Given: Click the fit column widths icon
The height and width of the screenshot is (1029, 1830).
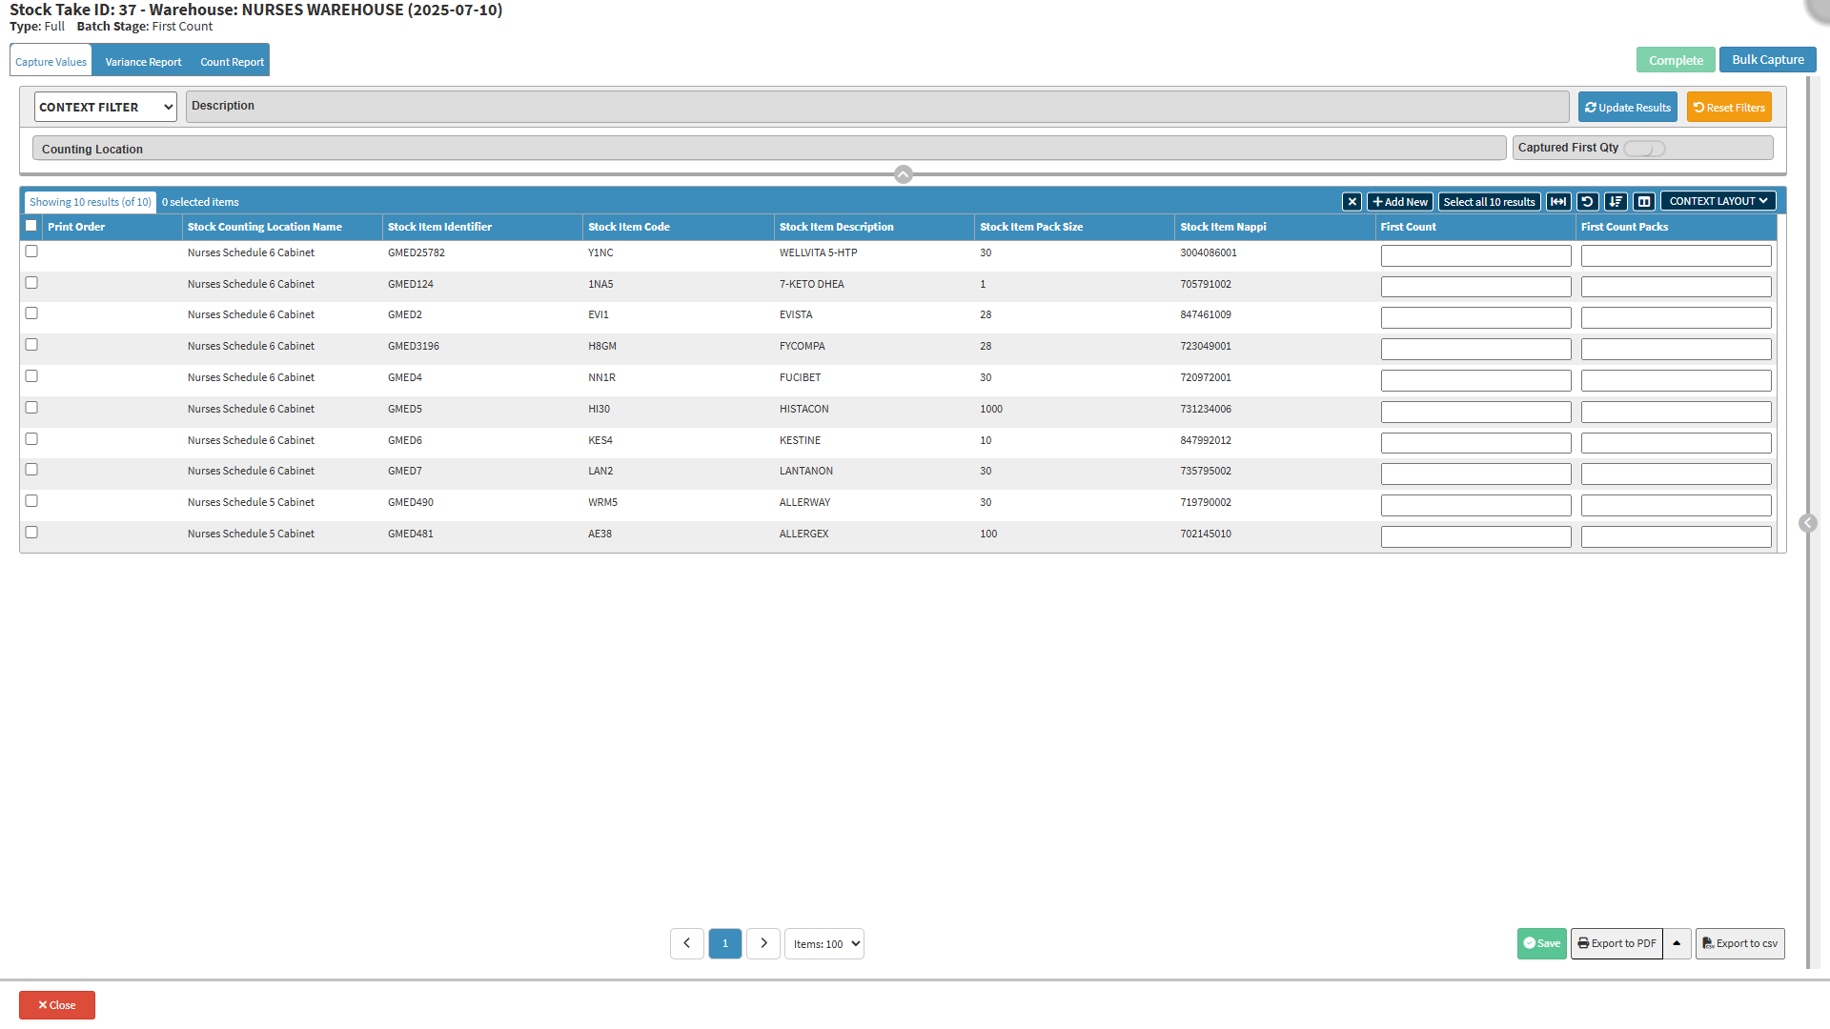Looking at the screenshot, I should pos(1558,202).
